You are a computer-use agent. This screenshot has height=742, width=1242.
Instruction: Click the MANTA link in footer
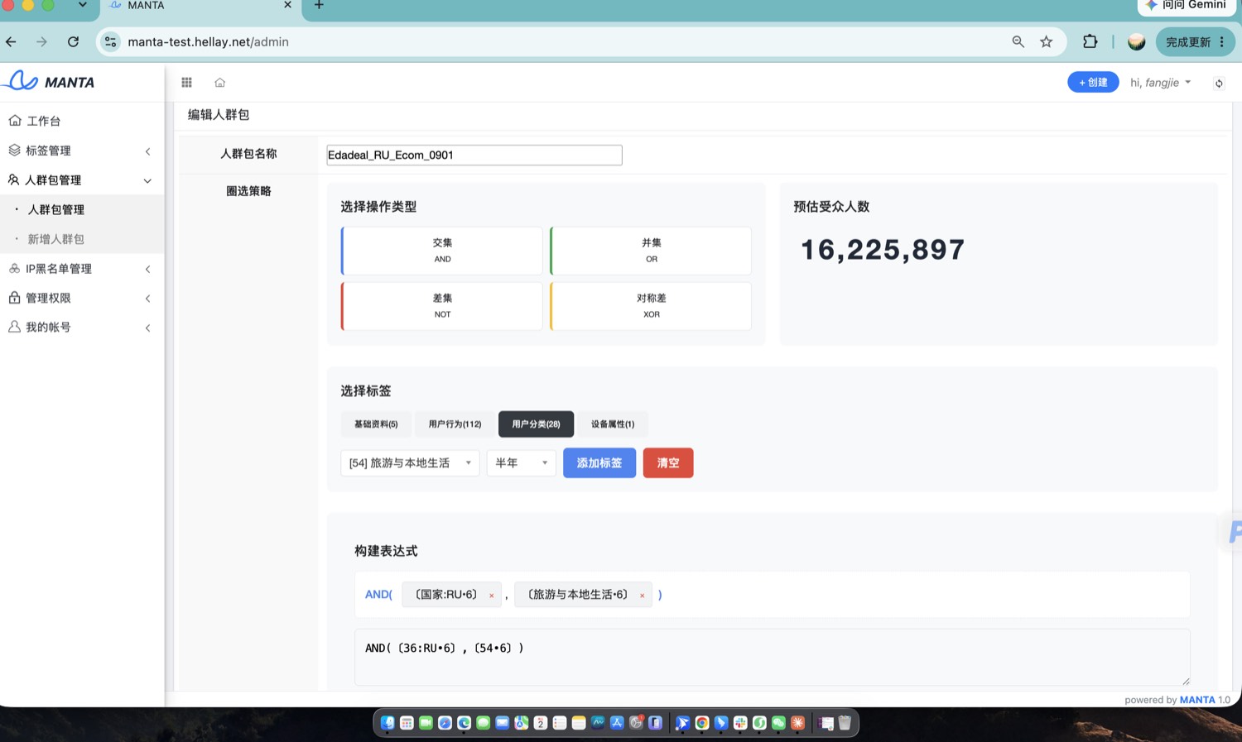point(1197,700)
